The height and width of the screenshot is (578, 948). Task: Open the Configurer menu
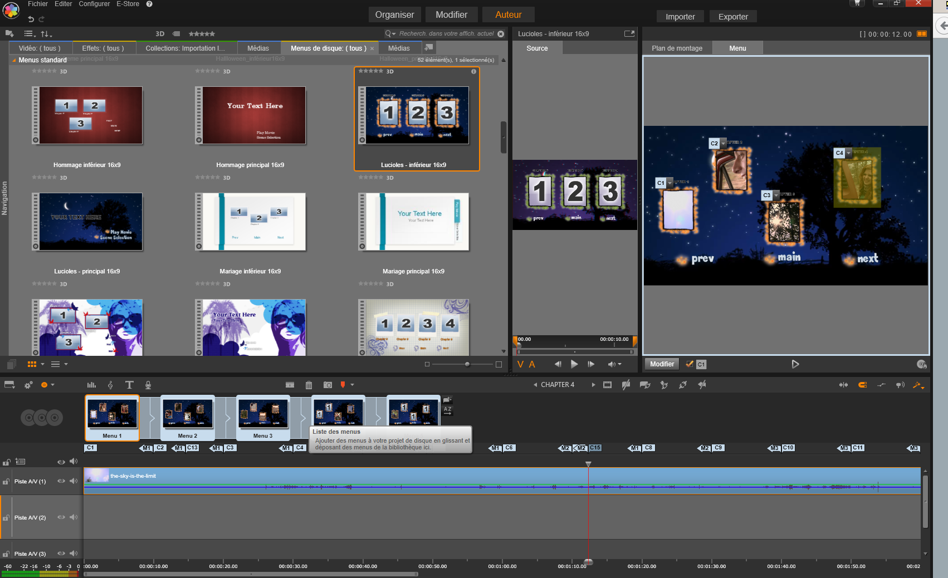pos(94,4)
